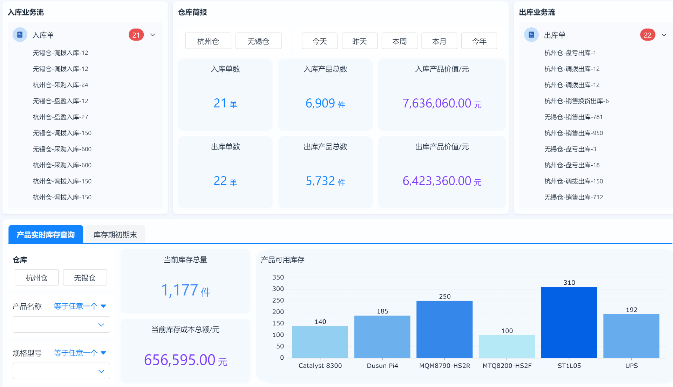Click the ST1L05 bar in chart

569,322
